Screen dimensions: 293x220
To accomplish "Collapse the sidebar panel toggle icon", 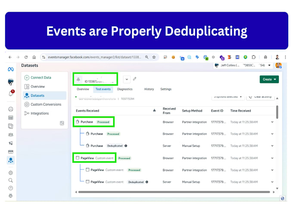I will [x=62, y=123].
